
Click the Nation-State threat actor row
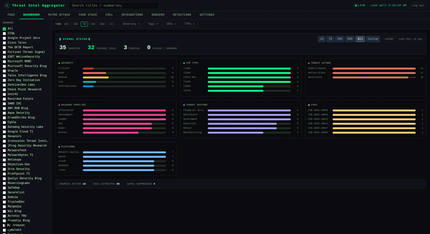click(365, 73)
